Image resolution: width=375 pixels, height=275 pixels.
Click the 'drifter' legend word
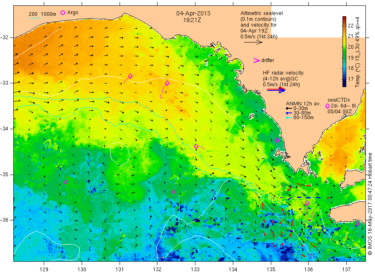(x=267, y=60)
